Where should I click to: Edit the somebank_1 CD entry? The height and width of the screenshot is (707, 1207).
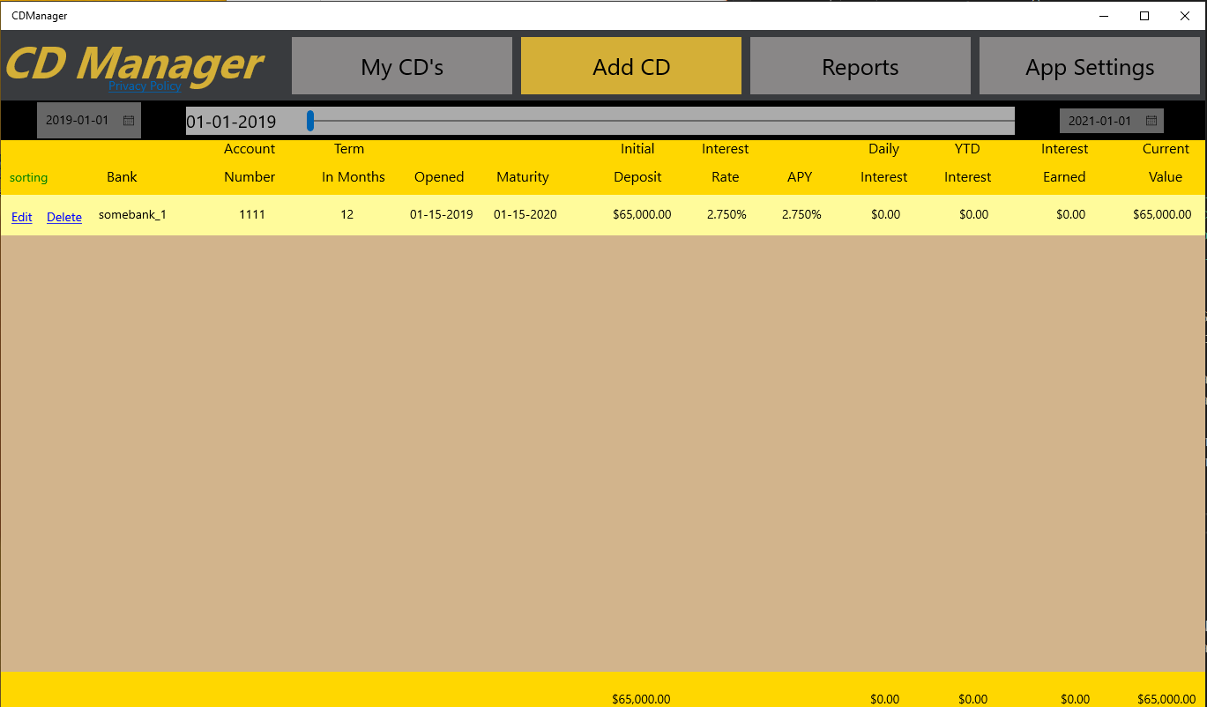pyautogui.click(x=21, y=217)
